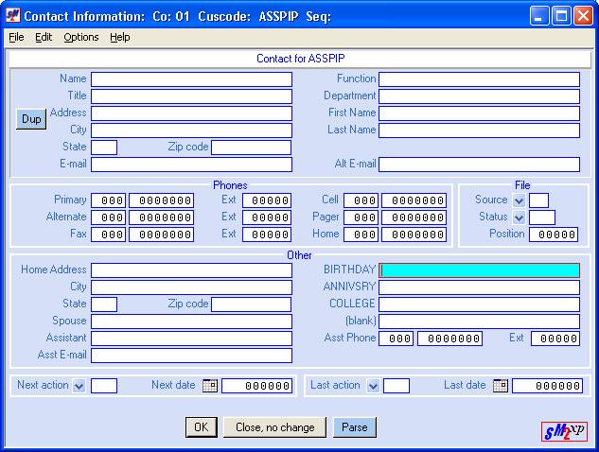
Task: Minimize the Contact Information window
Action: [538, 16]
